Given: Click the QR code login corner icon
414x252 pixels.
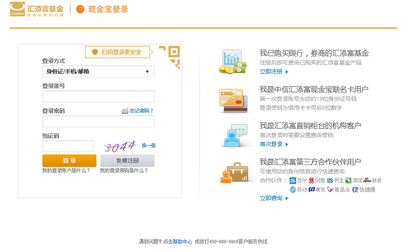Looking at the screenshot, I should tap(170, 56).
